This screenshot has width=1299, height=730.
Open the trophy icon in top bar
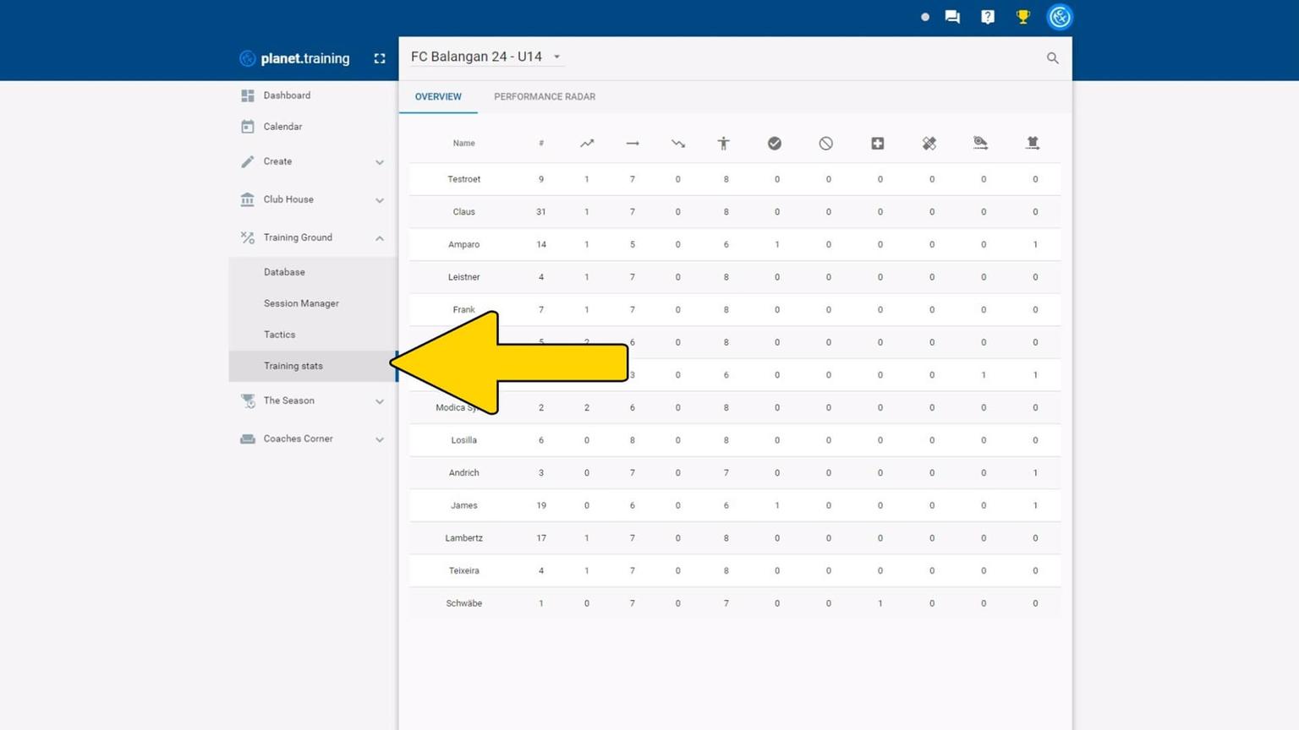point(1022,17)
